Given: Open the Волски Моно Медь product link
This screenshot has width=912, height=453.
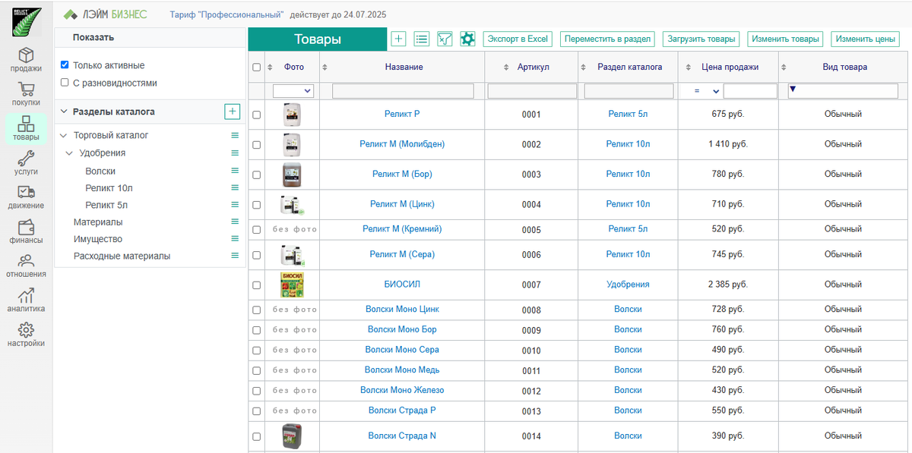Looking at the screenshot, I should 402,370.
